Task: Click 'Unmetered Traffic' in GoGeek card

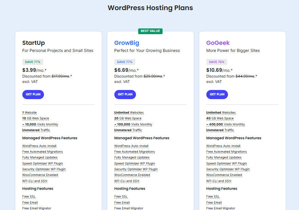Action: (x=220, y=130)
